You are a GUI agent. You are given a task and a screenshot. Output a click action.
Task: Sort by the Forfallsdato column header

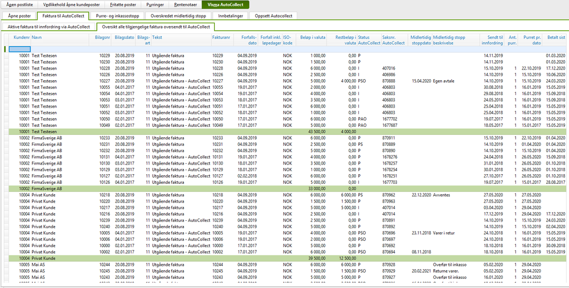[244, 40]
